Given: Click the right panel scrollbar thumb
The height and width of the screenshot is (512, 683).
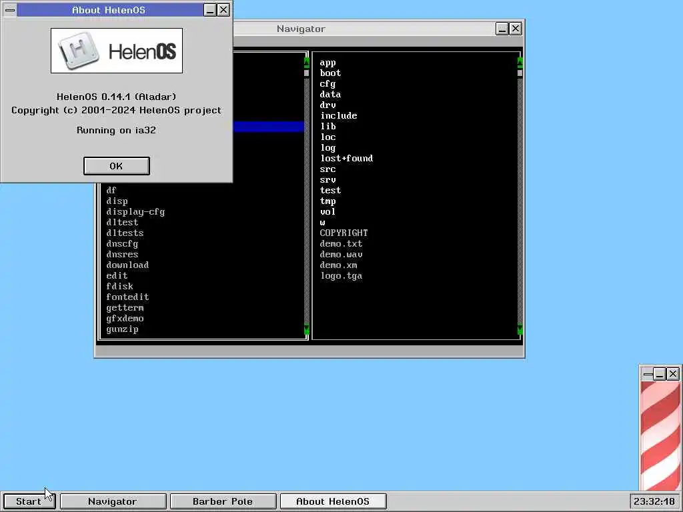Looking at the screenshot, I should click(x=520, y=73).
